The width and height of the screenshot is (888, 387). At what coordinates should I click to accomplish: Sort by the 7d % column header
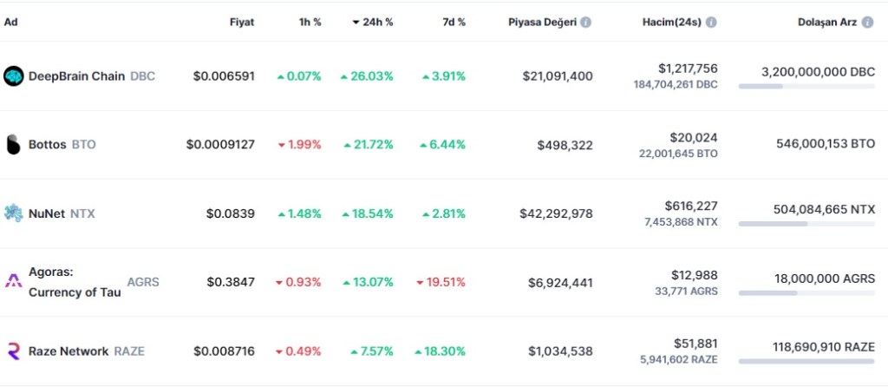click(454, 23)
